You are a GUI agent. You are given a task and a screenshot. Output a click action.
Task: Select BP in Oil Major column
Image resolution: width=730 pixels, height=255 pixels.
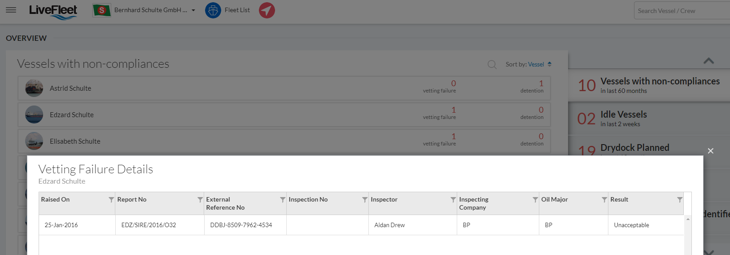pos(573,225)
